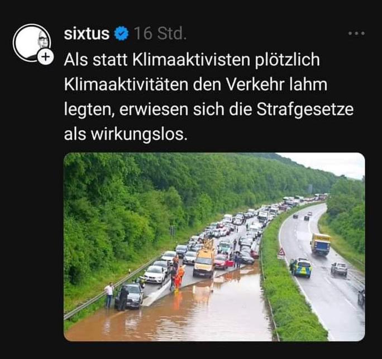Image resolution: width=382 pixels, height=359 pixels.
Task: Click the word Strafgesetze in post
Action: pos(305,110)
